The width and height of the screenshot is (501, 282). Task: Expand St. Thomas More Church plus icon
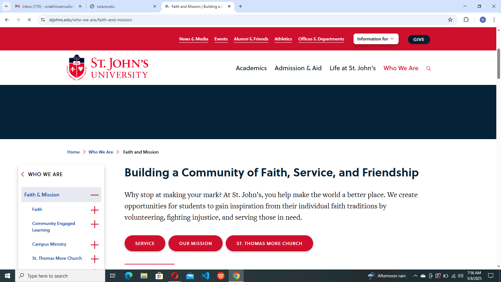pos(95,259)
